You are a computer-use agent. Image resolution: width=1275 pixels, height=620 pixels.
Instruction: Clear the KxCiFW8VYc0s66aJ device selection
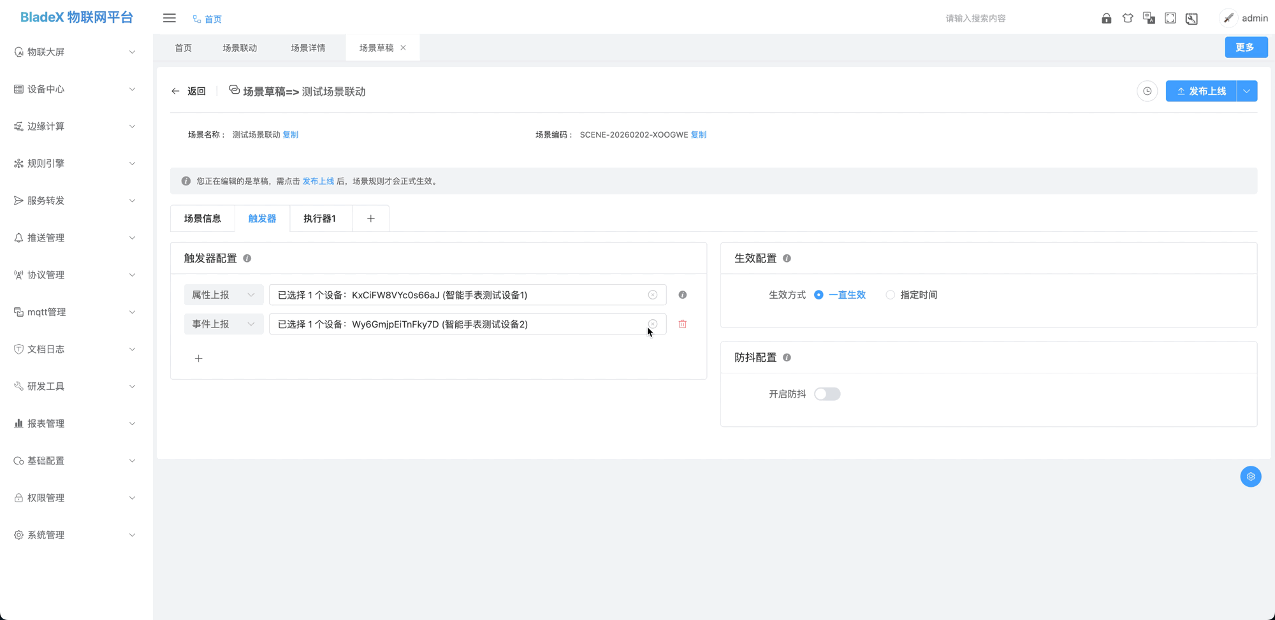(652, 294)
